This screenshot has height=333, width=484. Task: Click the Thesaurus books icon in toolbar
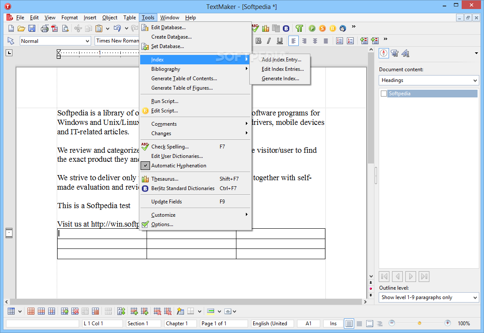(x=266, y=29)
